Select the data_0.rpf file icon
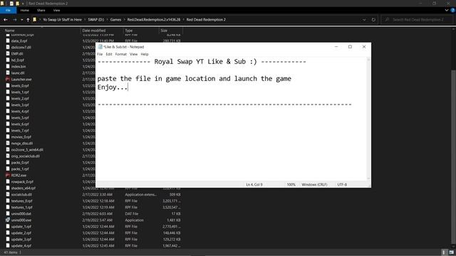This screenshot has width=456, height=256. (x=8, y=41)
